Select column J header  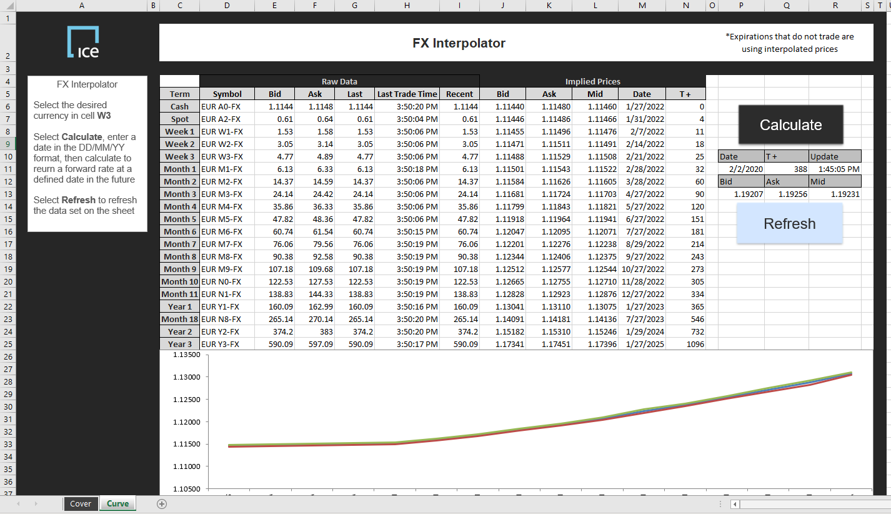point(502,5)
